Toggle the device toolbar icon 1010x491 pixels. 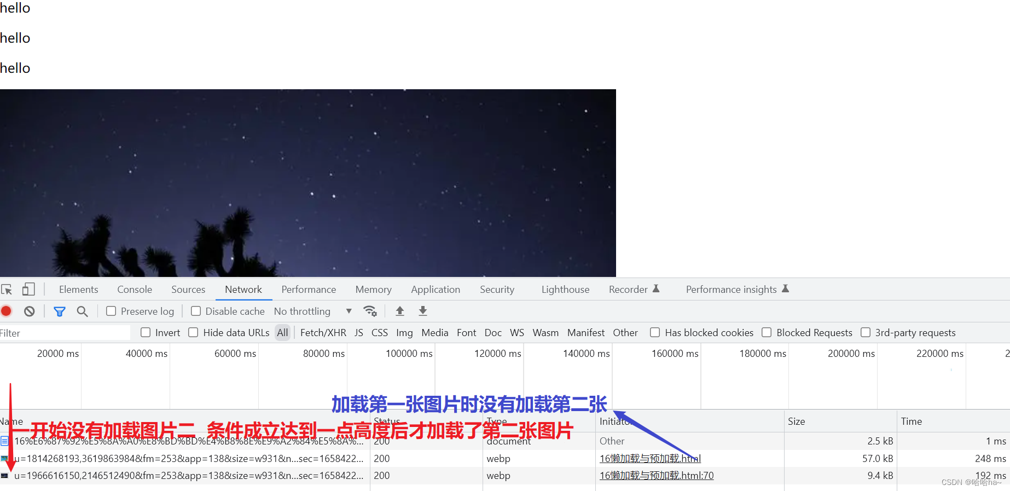point(28,289)
